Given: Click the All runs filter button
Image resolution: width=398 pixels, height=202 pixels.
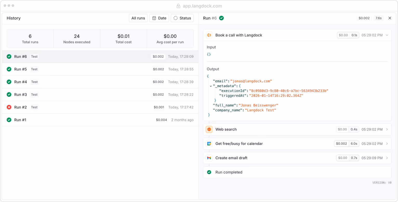Looking at the screenshot, I should [x=138, y=18].
